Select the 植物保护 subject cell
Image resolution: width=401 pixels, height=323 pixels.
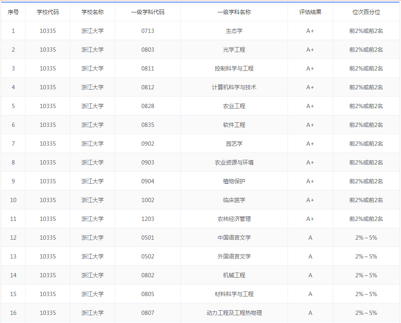[x=234, y=181]
